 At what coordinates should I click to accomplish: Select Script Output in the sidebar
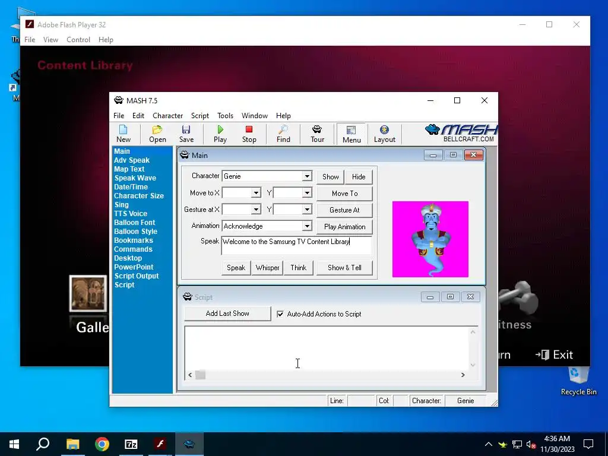tap(137, 276)
